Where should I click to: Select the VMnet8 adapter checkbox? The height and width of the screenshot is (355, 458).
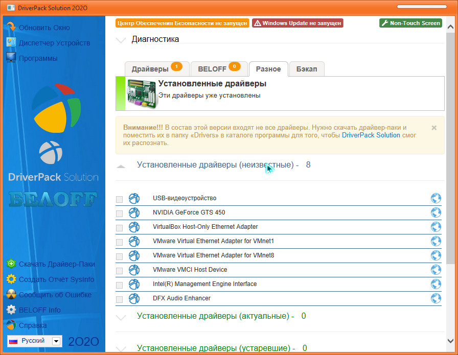(119, 256)
